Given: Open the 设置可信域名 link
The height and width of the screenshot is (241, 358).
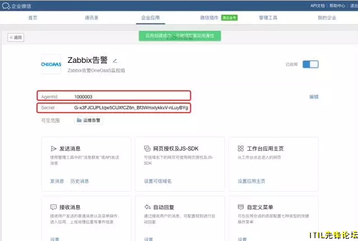Looking at the screenshot, I should click(x=158, y=181).
